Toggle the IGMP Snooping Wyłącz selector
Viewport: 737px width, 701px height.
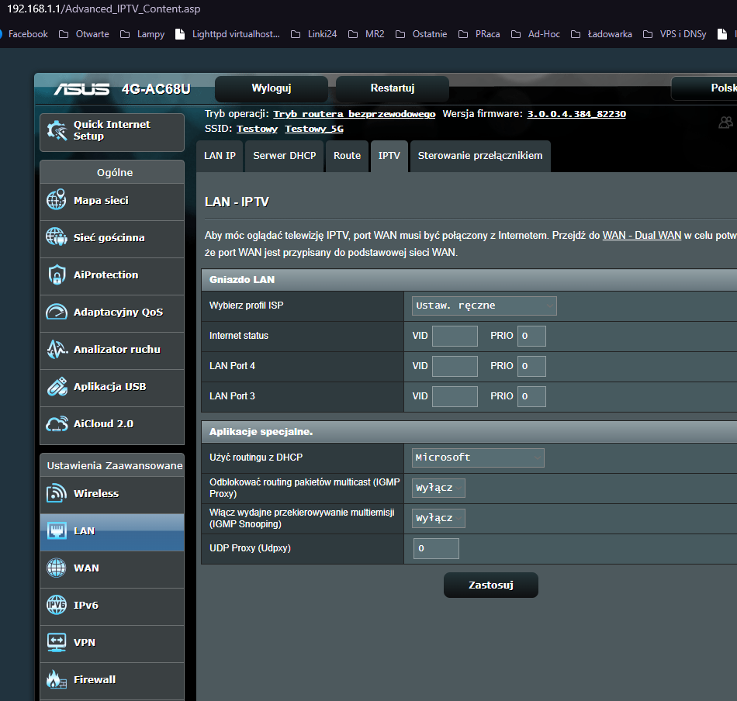[x=438, y=518]
